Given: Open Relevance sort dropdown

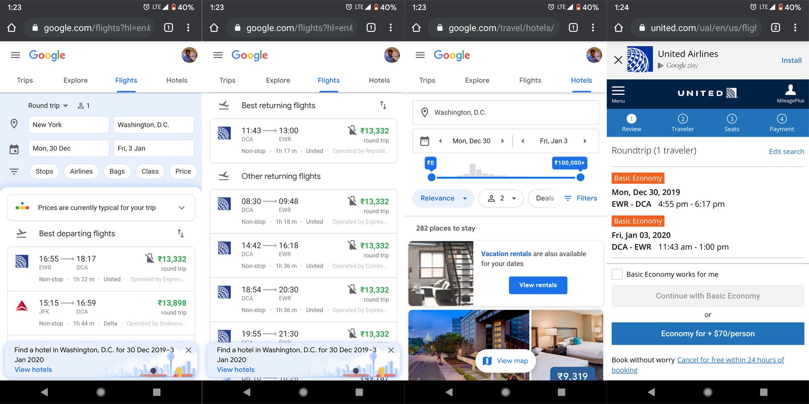Looking at the screenshot, I should (x=443, y=198).
